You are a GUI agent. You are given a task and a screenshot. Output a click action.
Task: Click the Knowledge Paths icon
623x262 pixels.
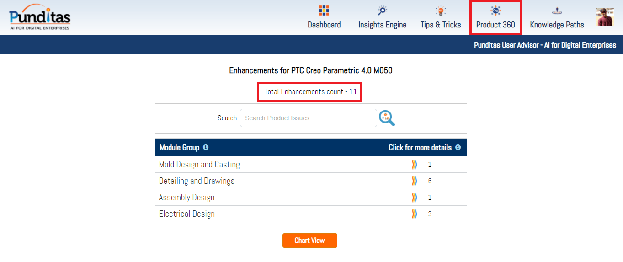pos(557,11)
